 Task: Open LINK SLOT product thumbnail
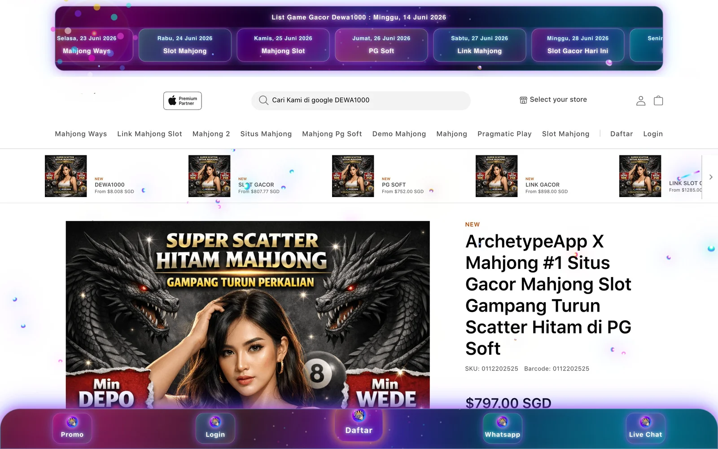pos(640,176)
